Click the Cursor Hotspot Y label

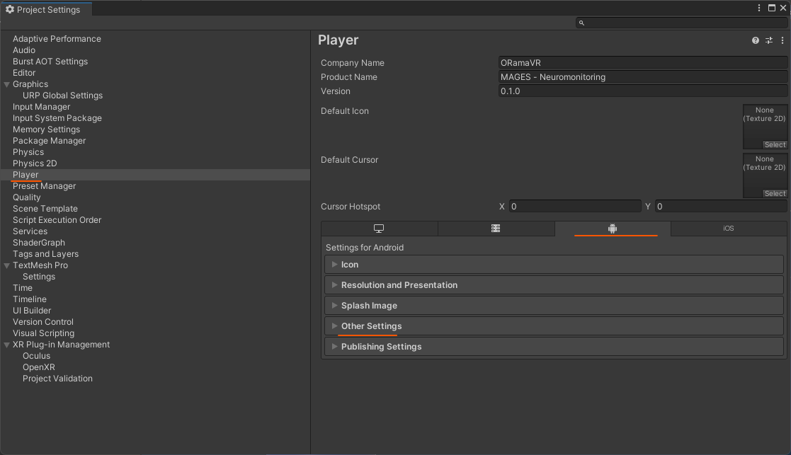tap(648, 207)
